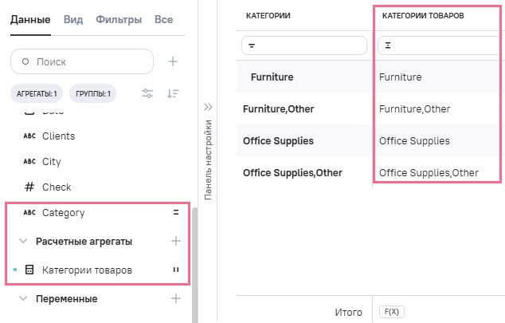Click the sort order icon
The width and height of the screenshot is (505, 323).
[173, 94]
